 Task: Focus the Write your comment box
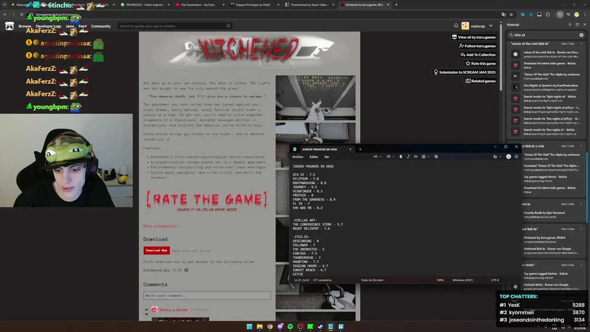(x=207, y=296)
